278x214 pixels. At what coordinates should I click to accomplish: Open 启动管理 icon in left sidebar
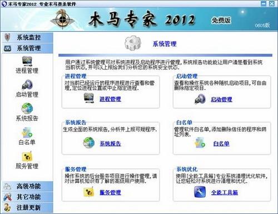click(27, 85)
